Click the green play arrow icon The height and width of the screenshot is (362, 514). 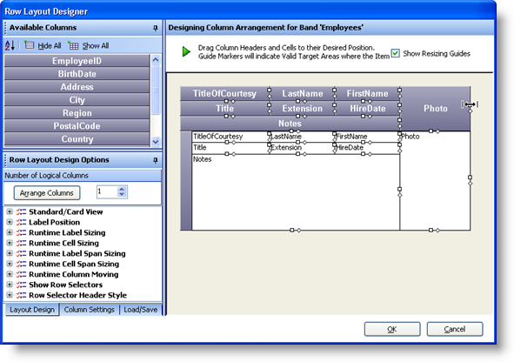186,51
